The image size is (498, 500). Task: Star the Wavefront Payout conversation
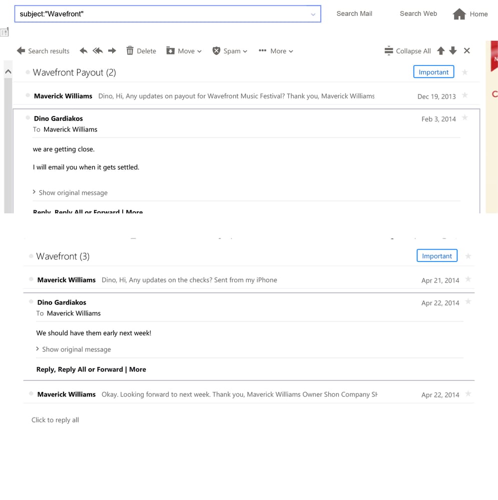(x=465, y=72)
